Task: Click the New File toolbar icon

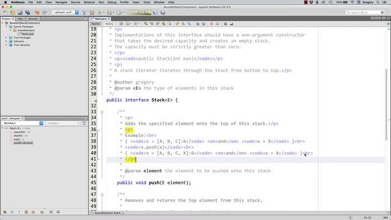Action: (x=5, y=12)
